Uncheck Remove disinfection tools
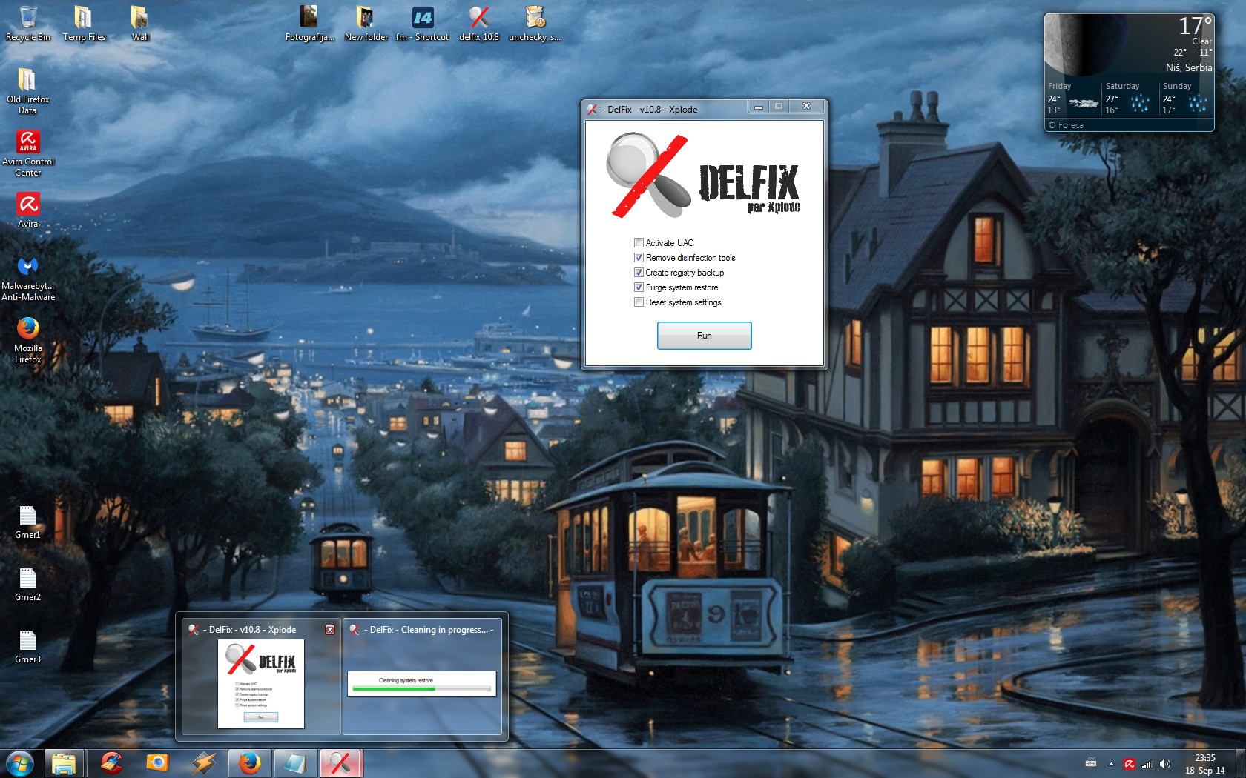The height and width of the screenshot is (778, 1246). (x=639, y=258)
